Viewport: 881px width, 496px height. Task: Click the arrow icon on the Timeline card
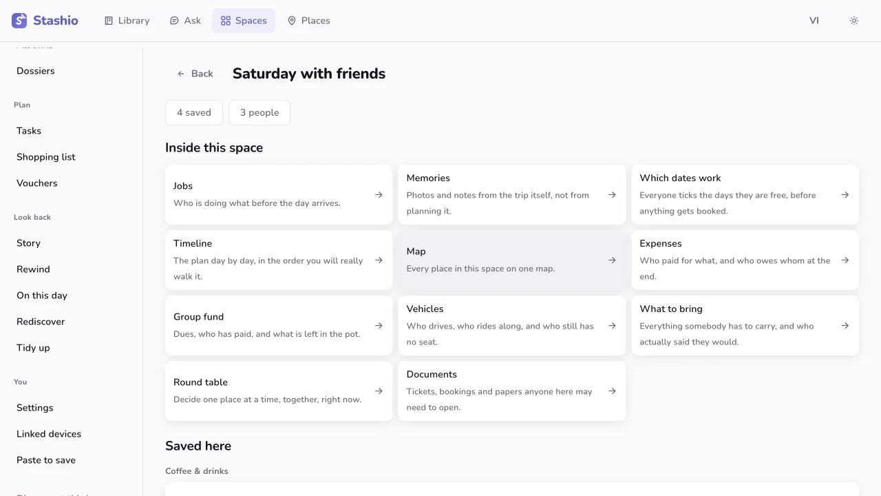click(379, 260)
